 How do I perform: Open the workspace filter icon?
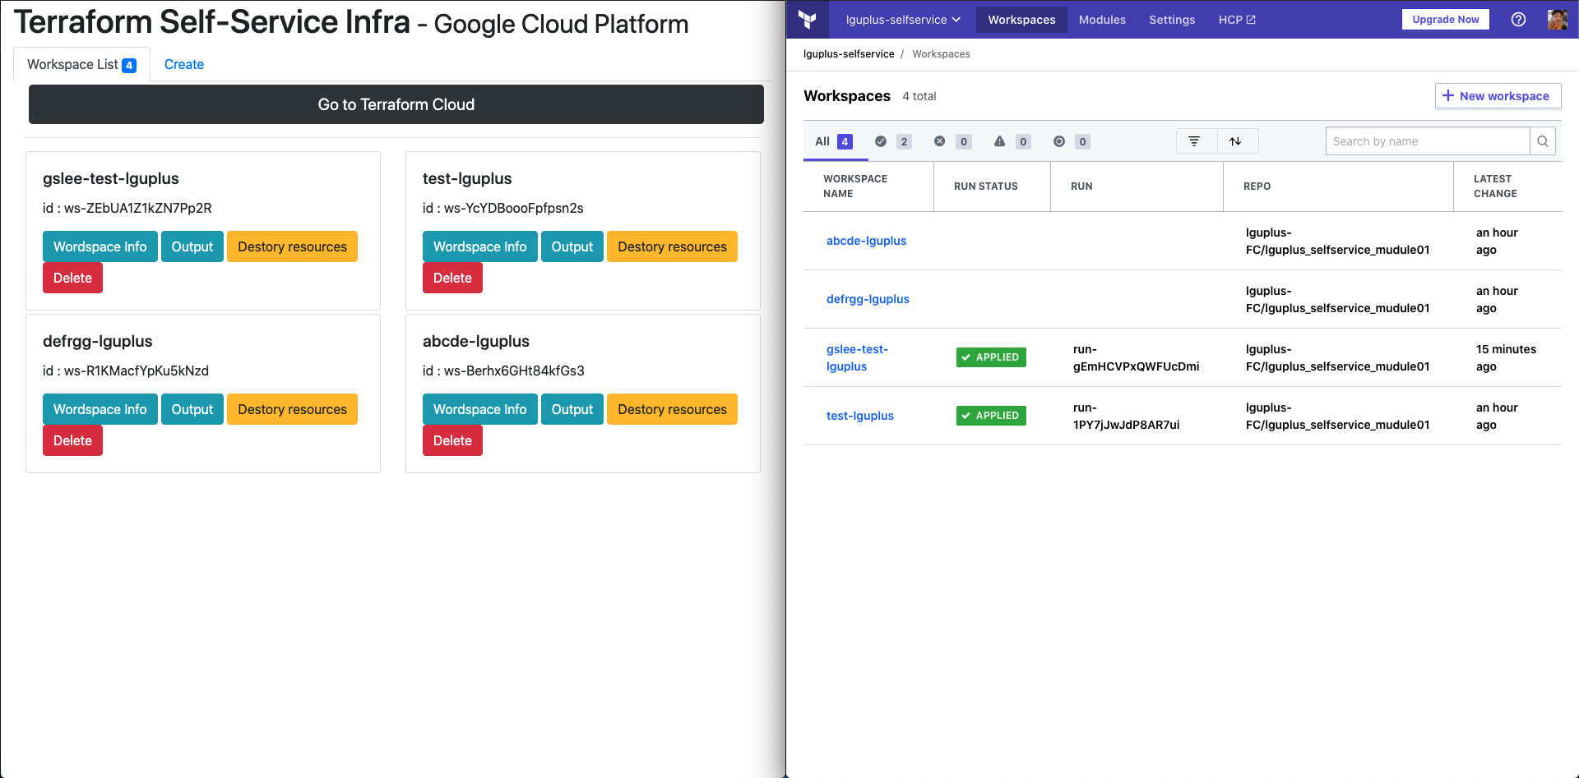pos(1194,141)
